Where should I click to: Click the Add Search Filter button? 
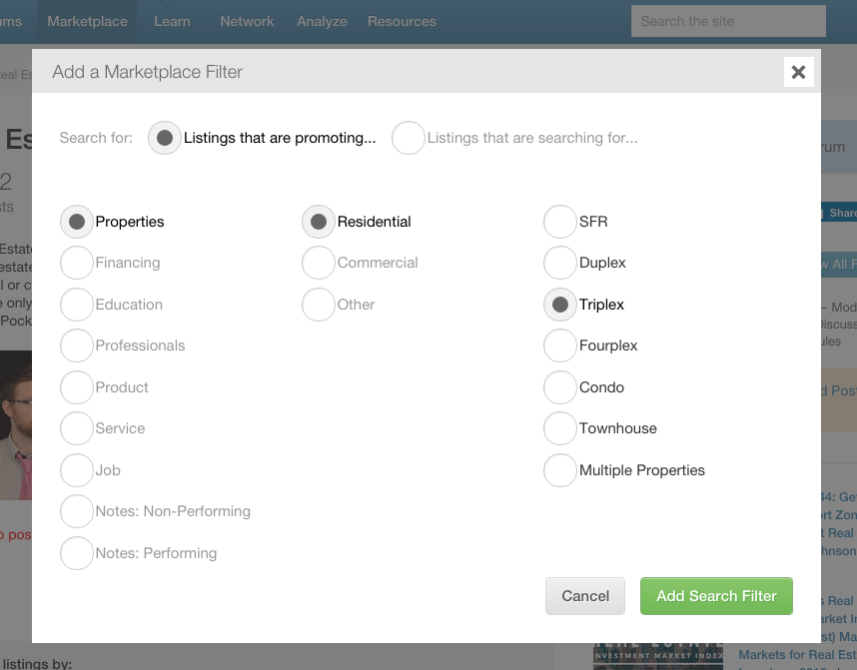716,596
